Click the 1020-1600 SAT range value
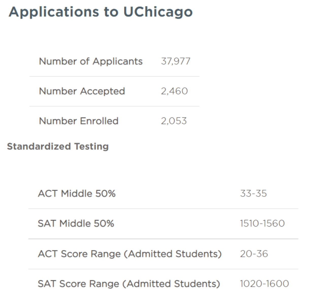 click(x=264, y=284)
